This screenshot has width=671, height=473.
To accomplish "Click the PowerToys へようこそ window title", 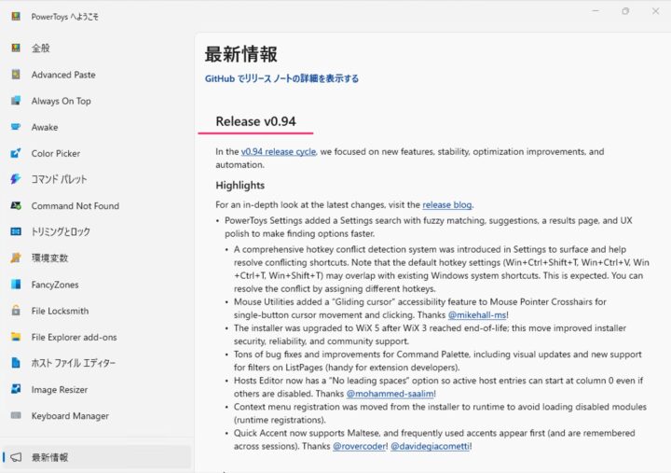I will tap(64, 17).
